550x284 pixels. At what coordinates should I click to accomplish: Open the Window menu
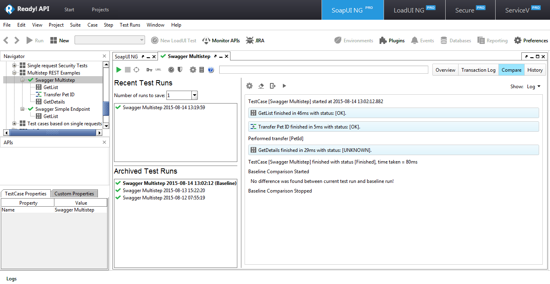point(156,25)
